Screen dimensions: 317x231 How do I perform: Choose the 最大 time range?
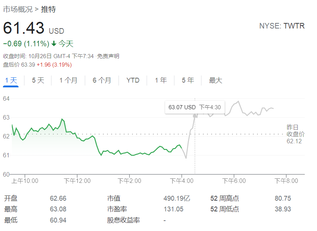click(x=216, y=80)
